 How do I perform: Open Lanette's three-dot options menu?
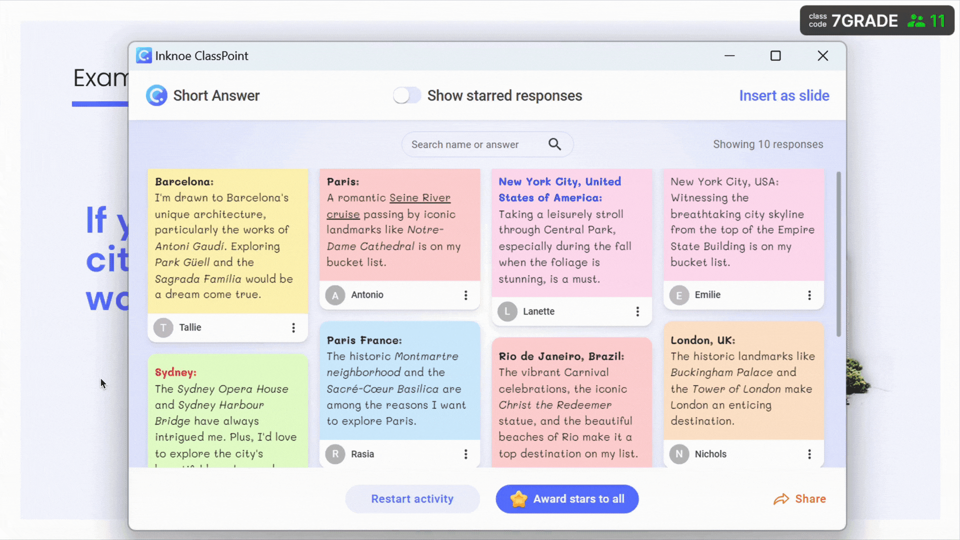(637, 312)
